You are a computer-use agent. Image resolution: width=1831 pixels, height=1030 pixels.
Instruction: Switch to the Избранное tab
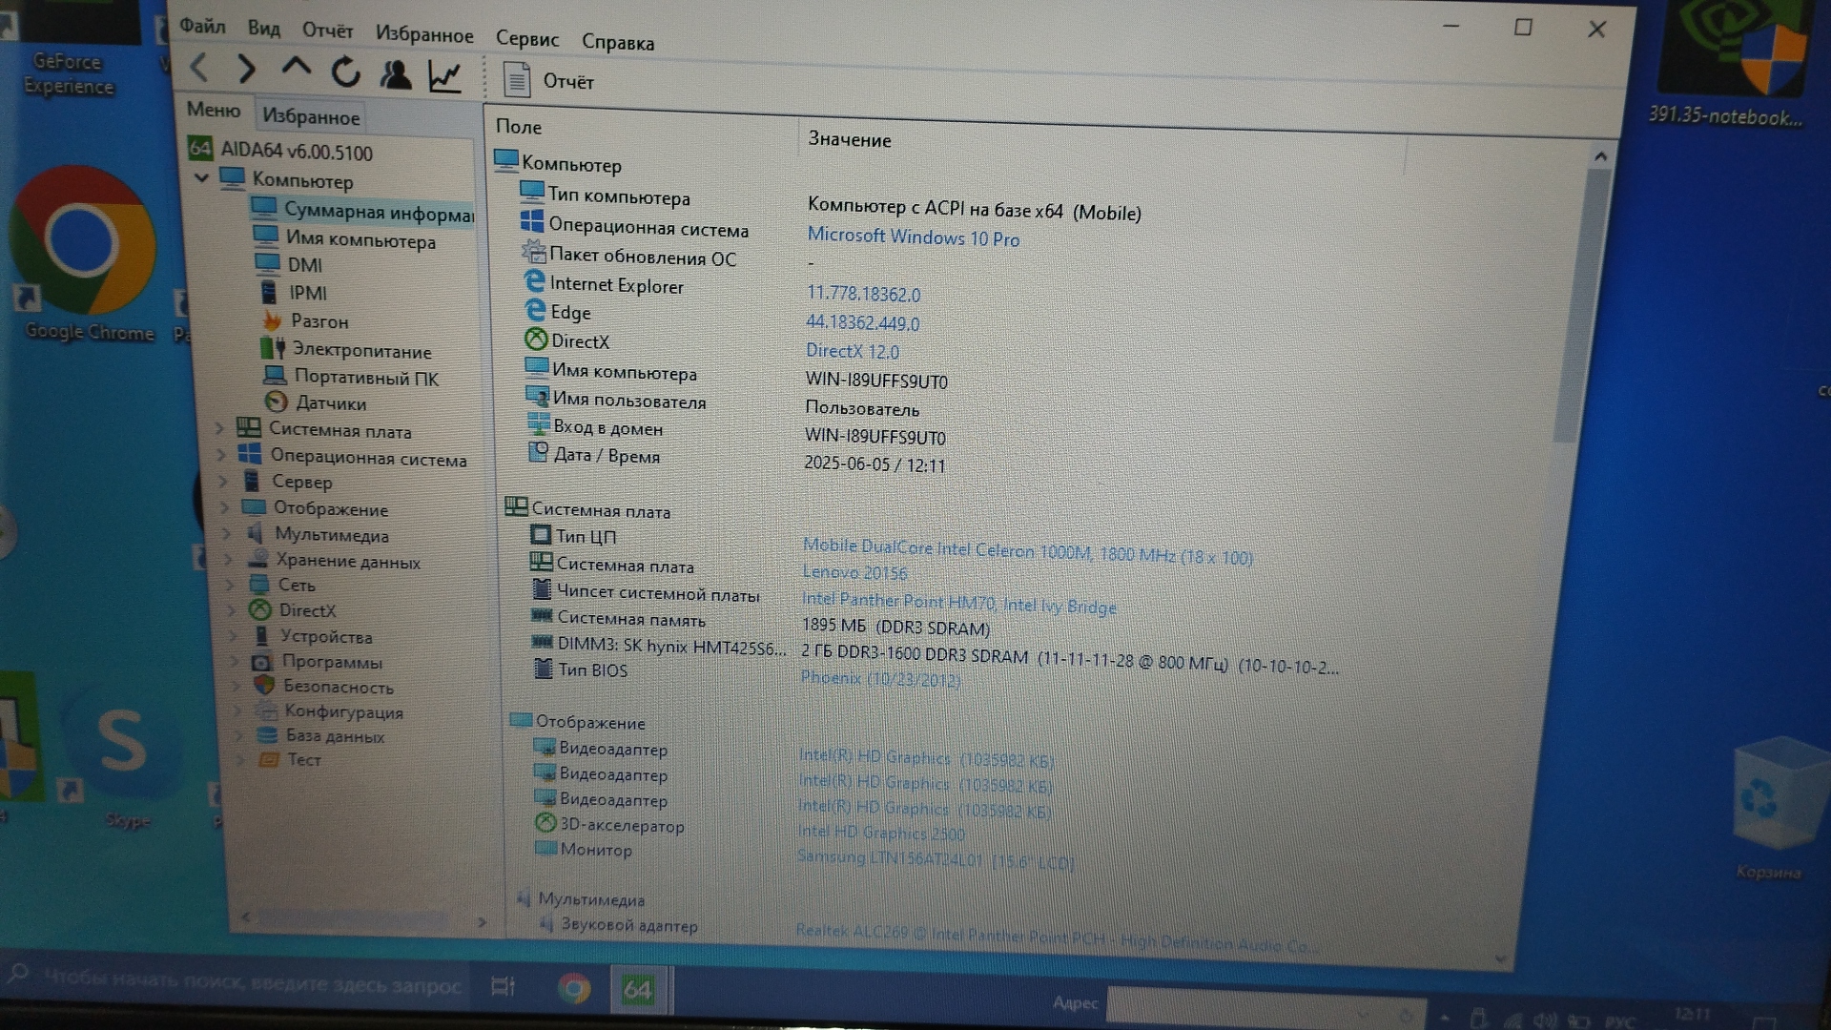click(311, 117)
